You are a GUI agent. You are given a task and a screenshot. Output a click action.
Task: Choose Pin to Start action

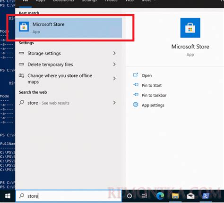click(x=152, y=85)
